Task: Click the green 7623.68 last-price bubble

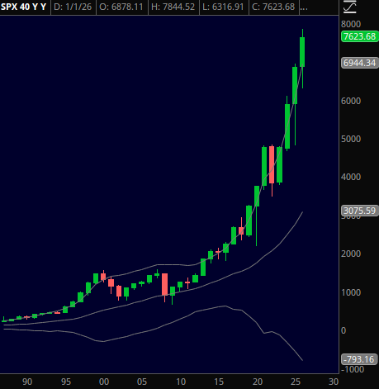Action: click(x=360, y=36)
